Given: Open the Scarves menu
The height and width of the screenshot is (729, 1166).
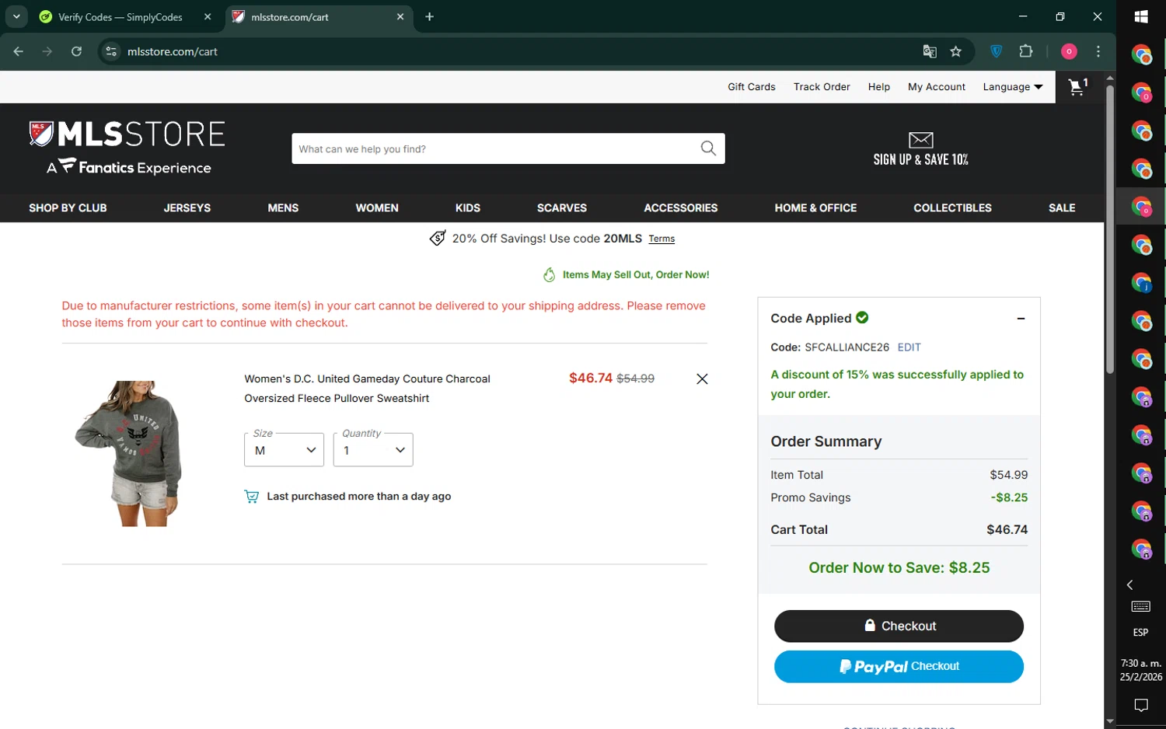Looking at the screenshot, I should tap(562, 208).
